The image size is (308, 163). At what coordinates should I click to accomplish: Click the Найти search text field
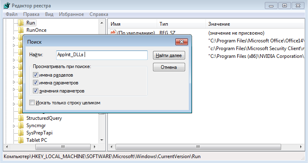click(x=102, y=55)
